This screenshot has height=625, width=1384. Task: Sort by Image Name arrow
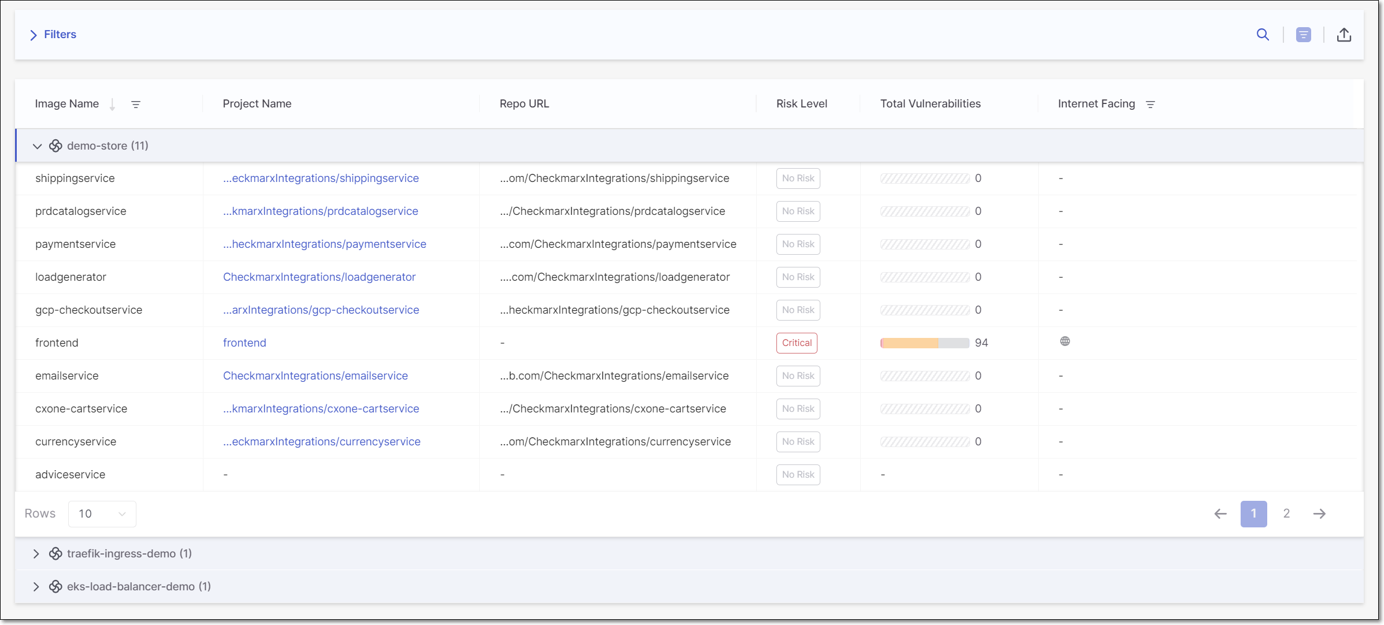click(x=112, y=104)
